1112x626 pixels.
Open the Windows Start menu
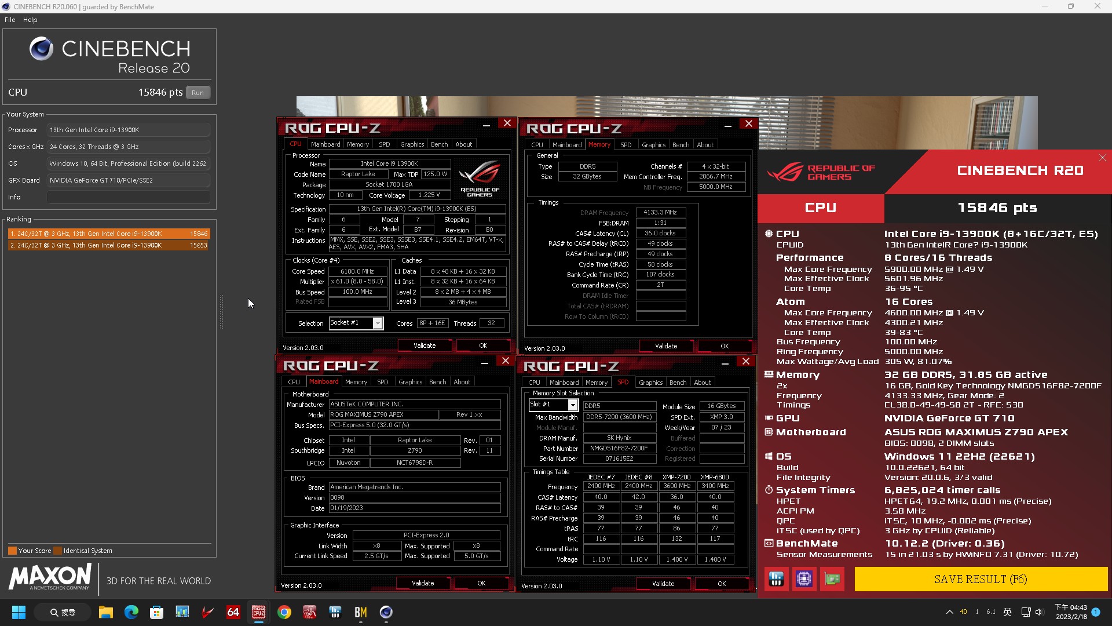(19, 612)
